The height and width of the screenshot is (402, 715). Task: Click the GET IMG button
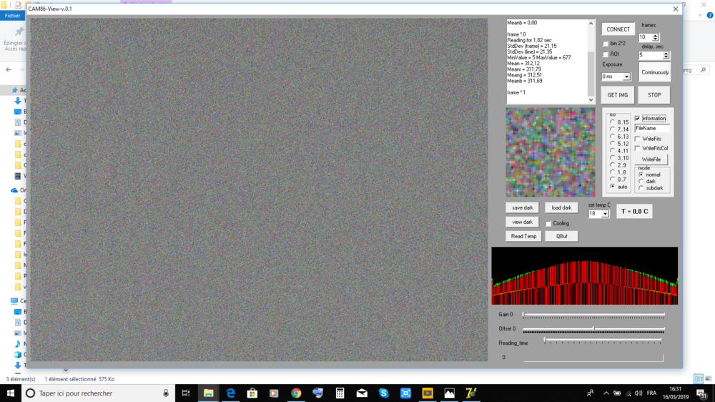(618, 95)
